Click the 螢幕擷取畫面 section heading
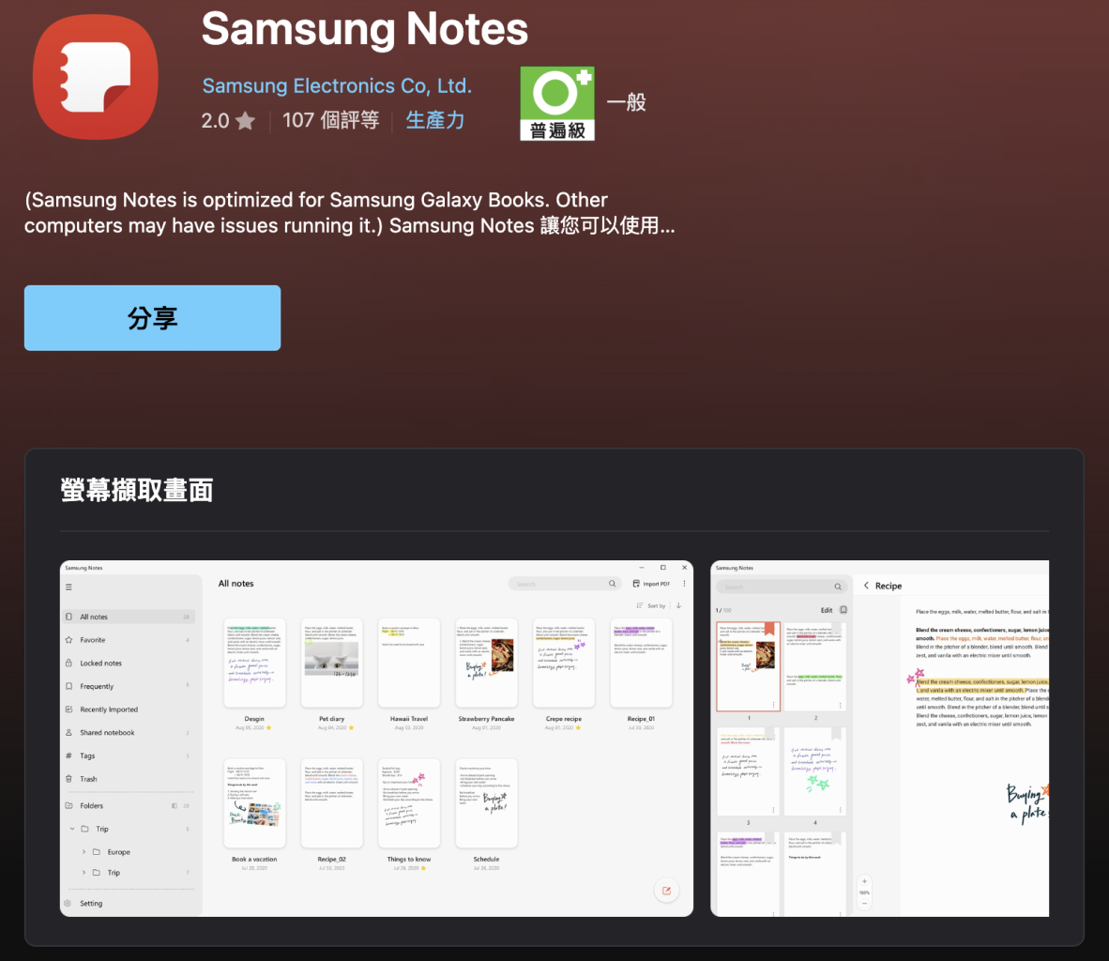The image size is (1109, 961). coord(136,490)
